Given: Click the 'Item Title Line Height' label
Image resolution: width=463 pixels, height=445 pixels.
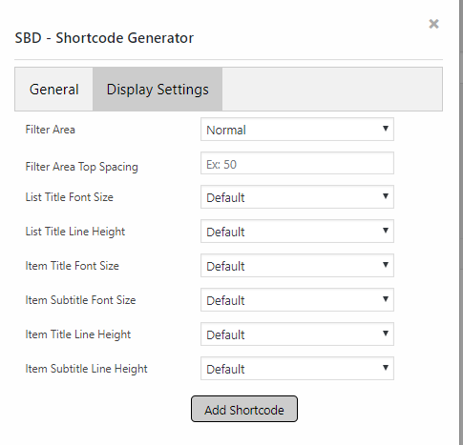Looking at the screenshot, I should pyautogui.click(x=78, y=334).
